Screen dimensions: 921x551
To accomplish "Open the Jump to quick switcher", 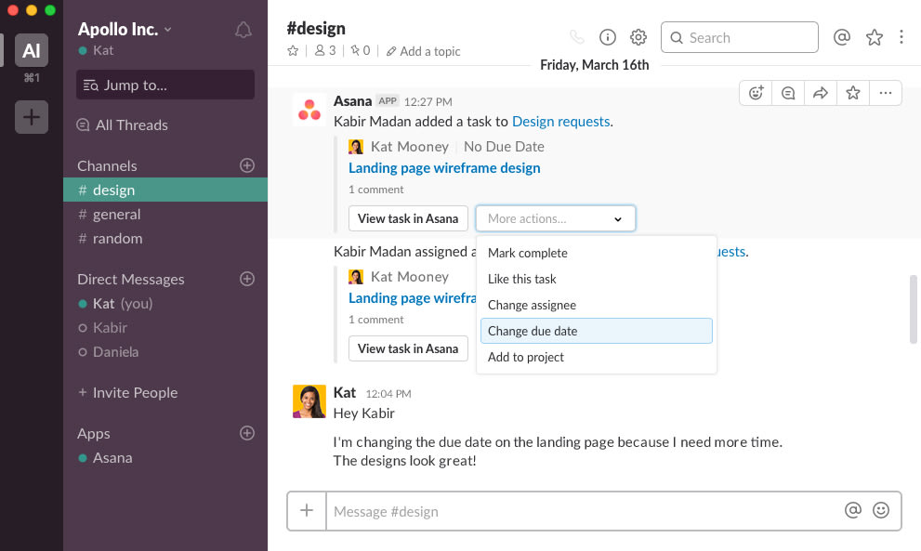I will (x=165, y=85).
